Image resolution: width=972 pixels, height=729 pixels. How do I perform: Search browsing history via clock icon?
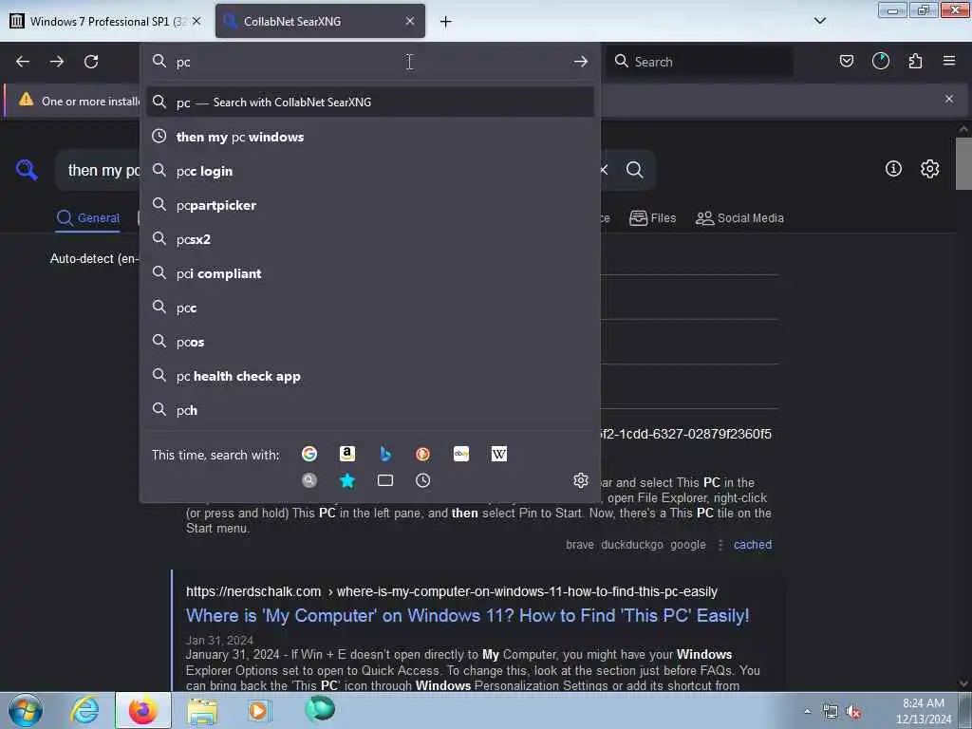click(422, 480)
